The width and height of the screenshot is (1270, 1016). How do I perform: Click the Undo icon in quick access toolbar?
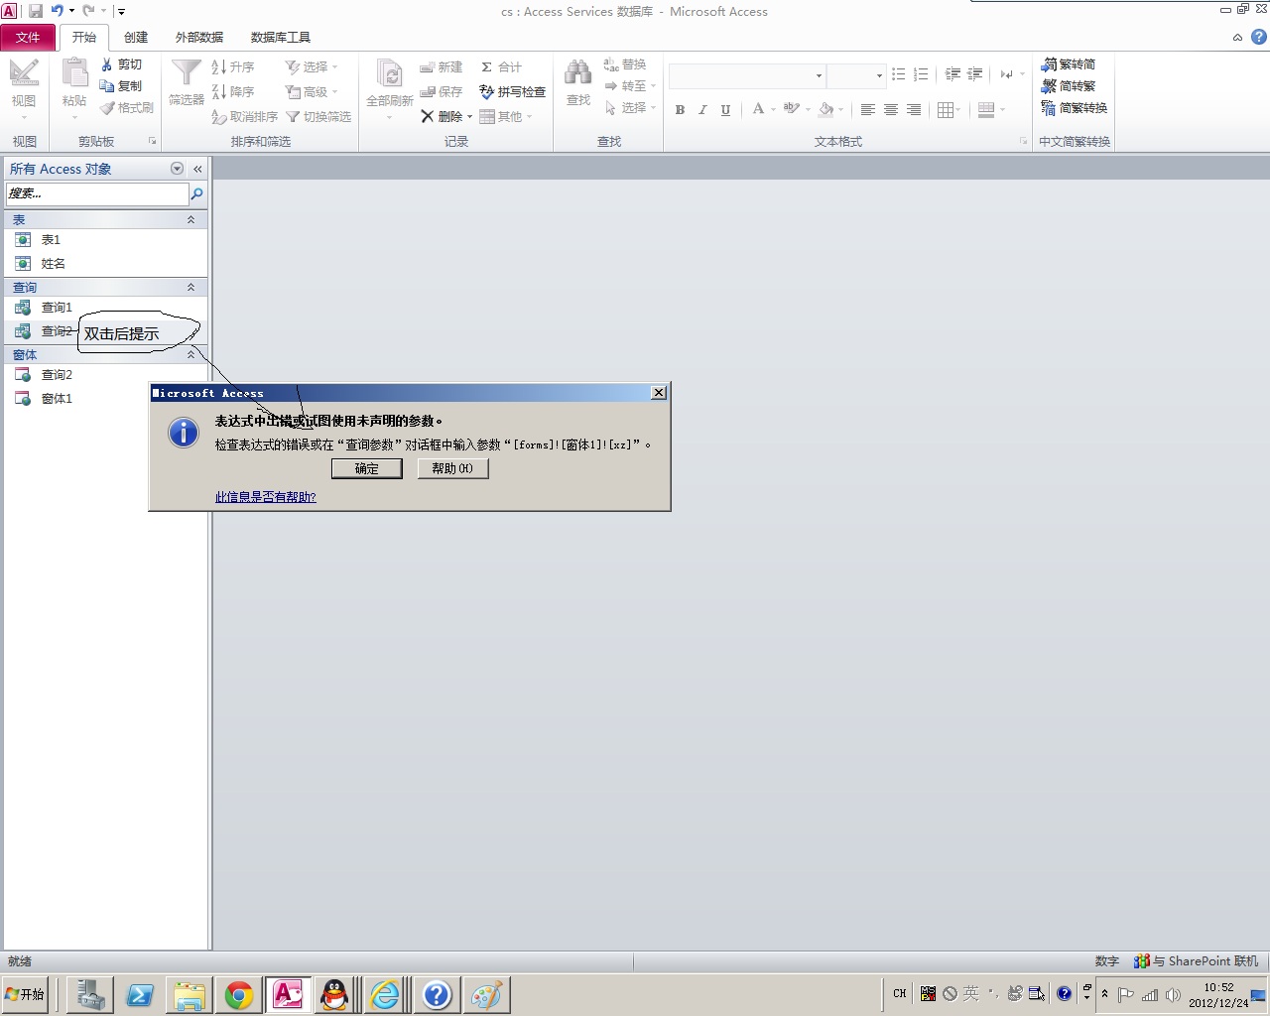click(57, 11)
